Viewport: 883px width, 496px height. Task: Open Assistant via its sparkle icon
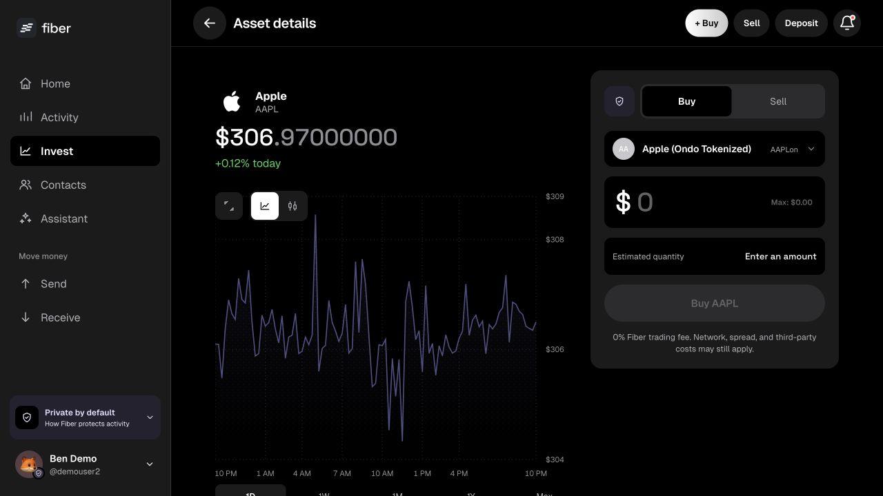26,218
